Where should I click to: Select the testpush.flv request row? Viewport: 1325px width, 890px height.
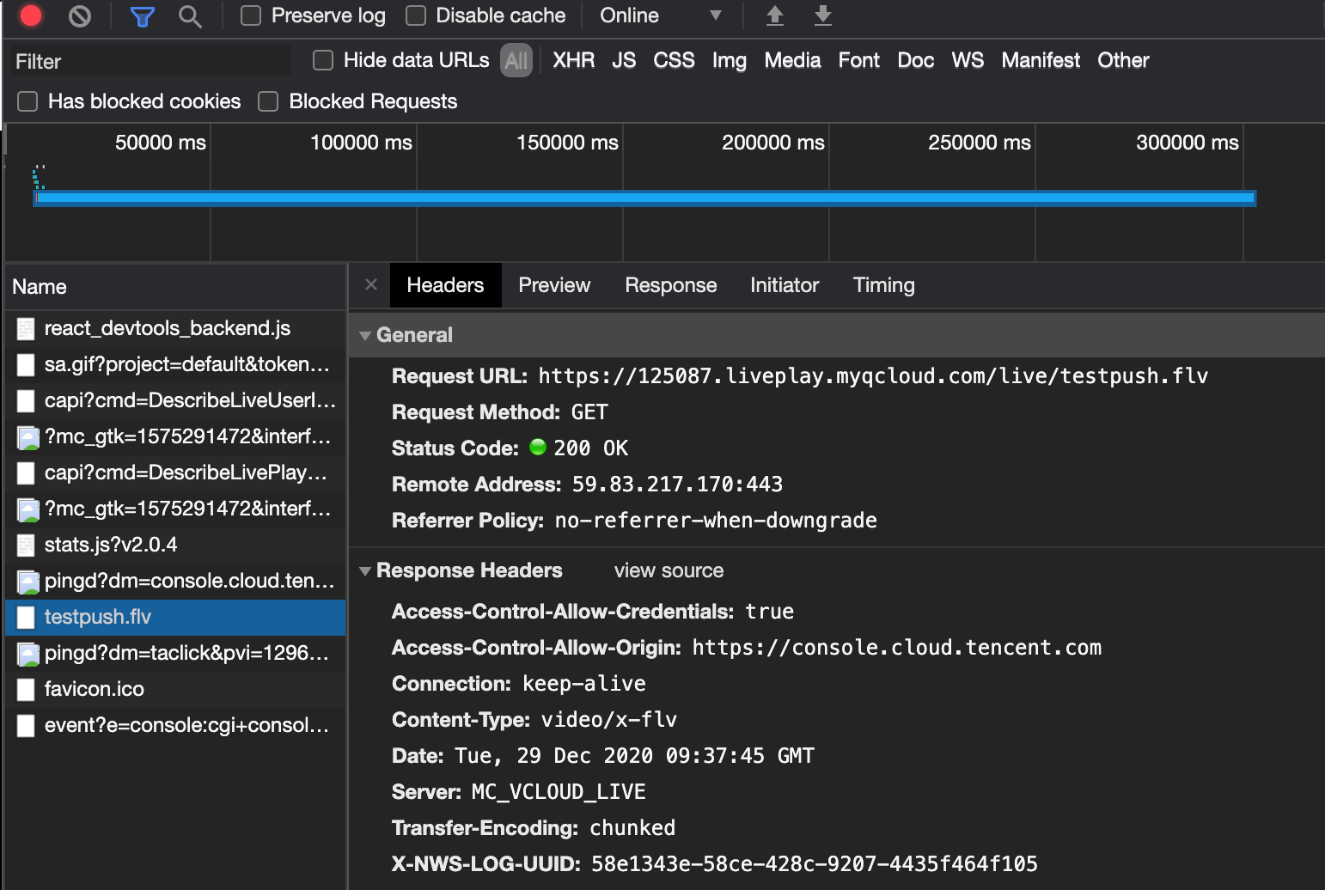point(175,617)
